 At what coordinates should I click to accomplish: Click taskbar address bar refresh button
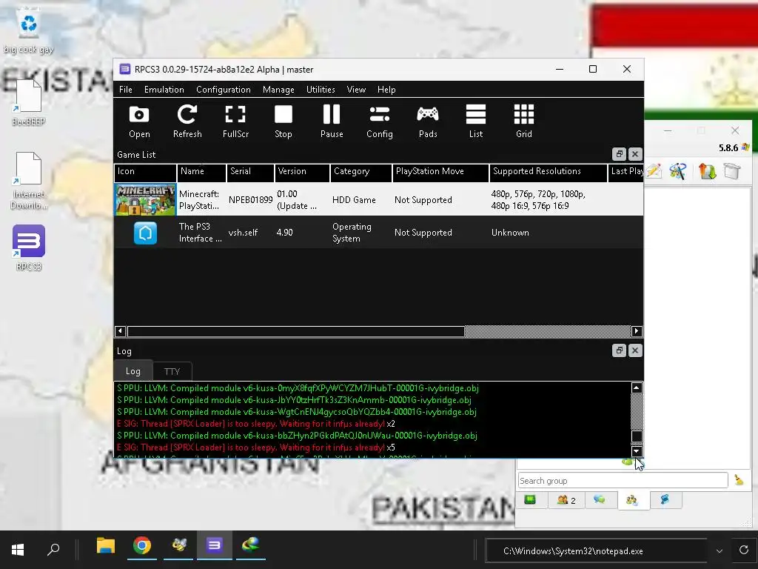point(744,550)
